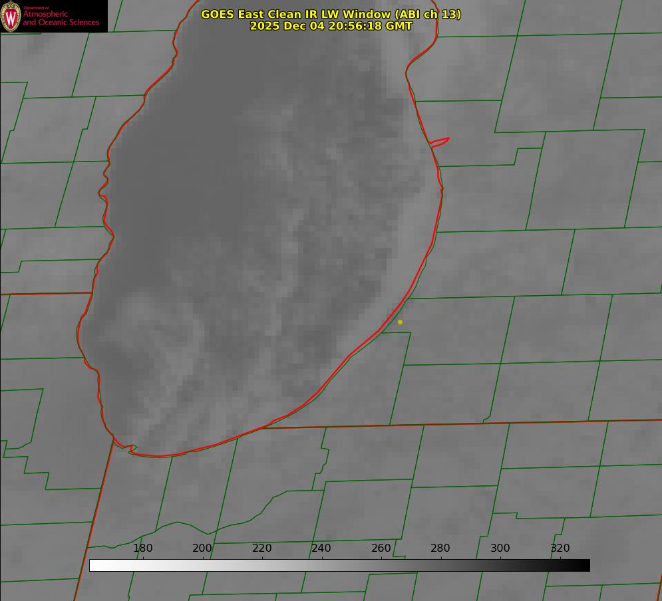
Task: Click 'Atmospheric and Oceanic Sciences' department text
Action: (x=61, y=18)
